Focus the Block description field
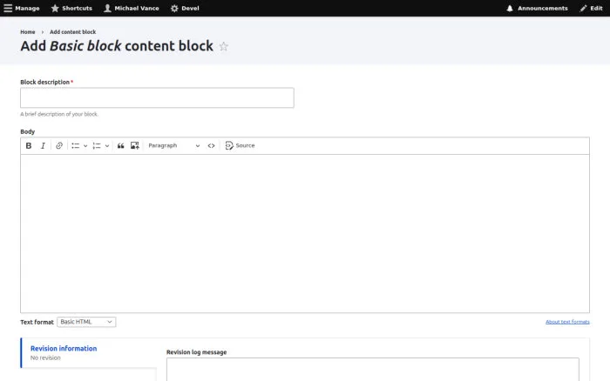Viewport: 610px width, 381px height. (157, 98)
